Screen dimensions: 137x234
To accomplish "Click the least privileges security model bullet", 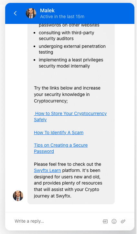I will [71, 63].
